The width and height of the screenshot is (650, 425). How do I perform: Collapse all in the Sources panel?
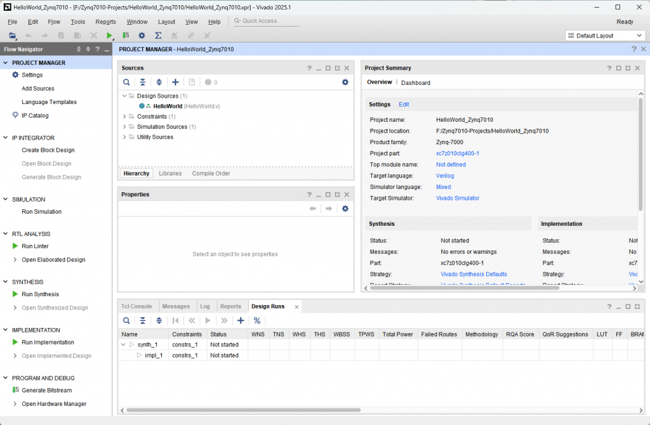pos(143,82)
